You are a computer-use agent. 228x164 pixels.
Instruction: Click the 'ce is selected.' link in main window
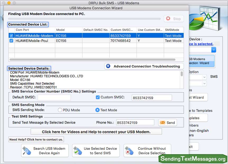(201, 44)
